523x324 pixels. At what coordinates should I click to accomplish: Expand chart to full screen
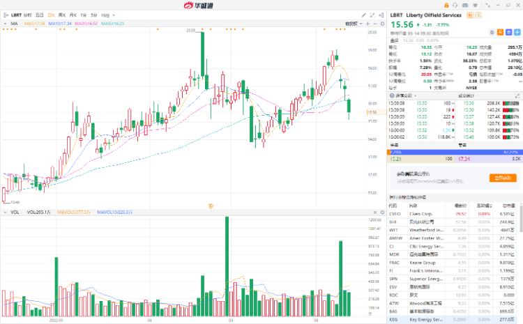tap(372, 15)
